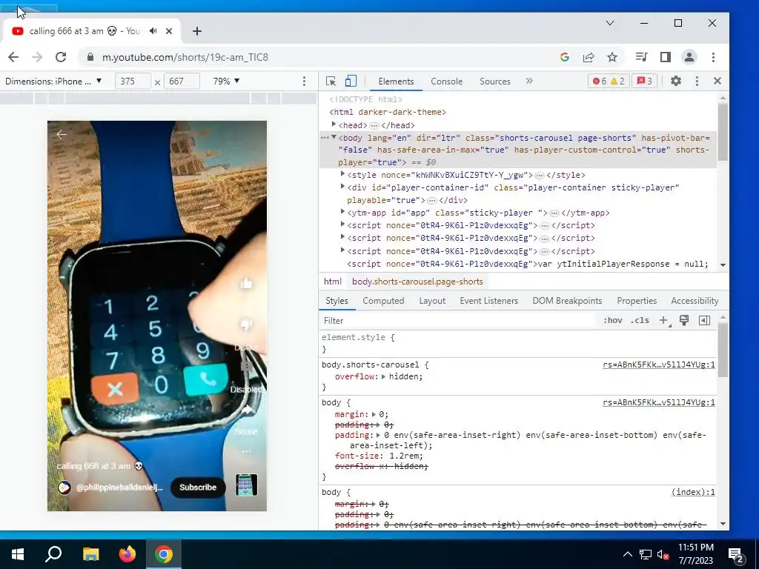Viewport: 759px width, 569px height.
Task: Mute tab audio speaker icon
Action: (x=153, y=31)
